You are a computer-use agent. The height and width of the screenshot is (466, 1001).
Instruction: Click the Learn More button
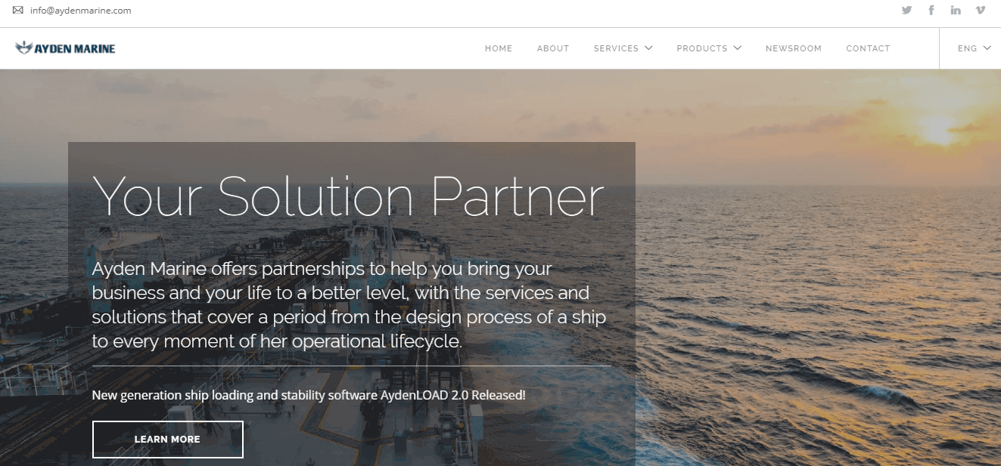click(x=168, y=440)
